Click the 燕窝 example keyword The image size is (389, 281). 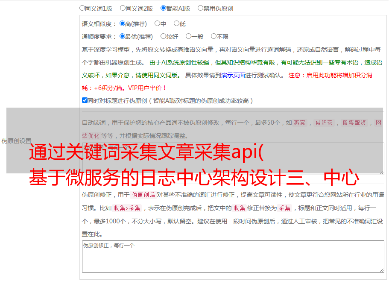point(299,123)
